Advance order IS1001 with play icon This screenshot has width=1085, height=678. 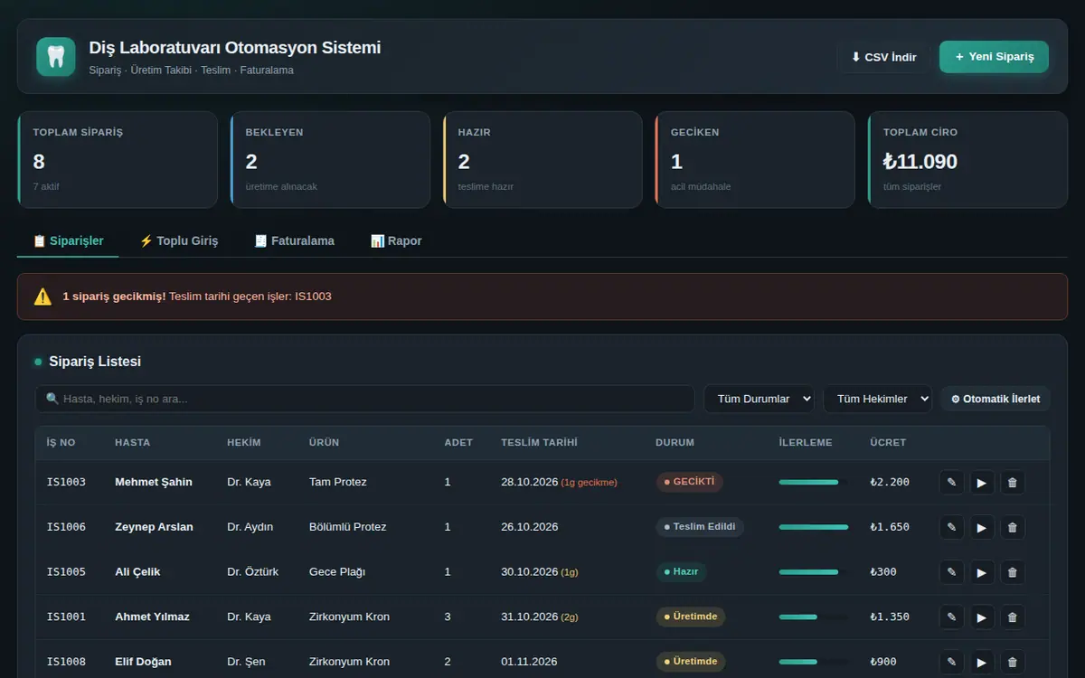[x=982, y=617]
